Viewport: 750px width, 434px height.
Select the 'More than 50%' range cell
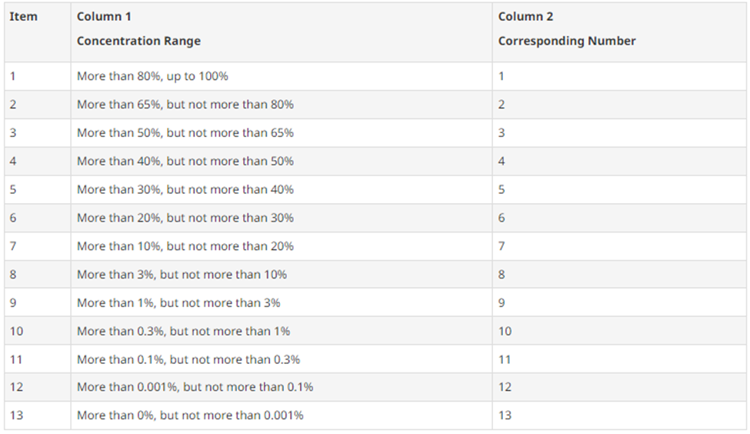[x=185, y=133]
